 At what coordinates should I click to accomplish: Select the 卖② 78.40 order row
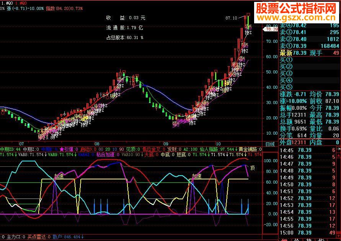(309, 39)
